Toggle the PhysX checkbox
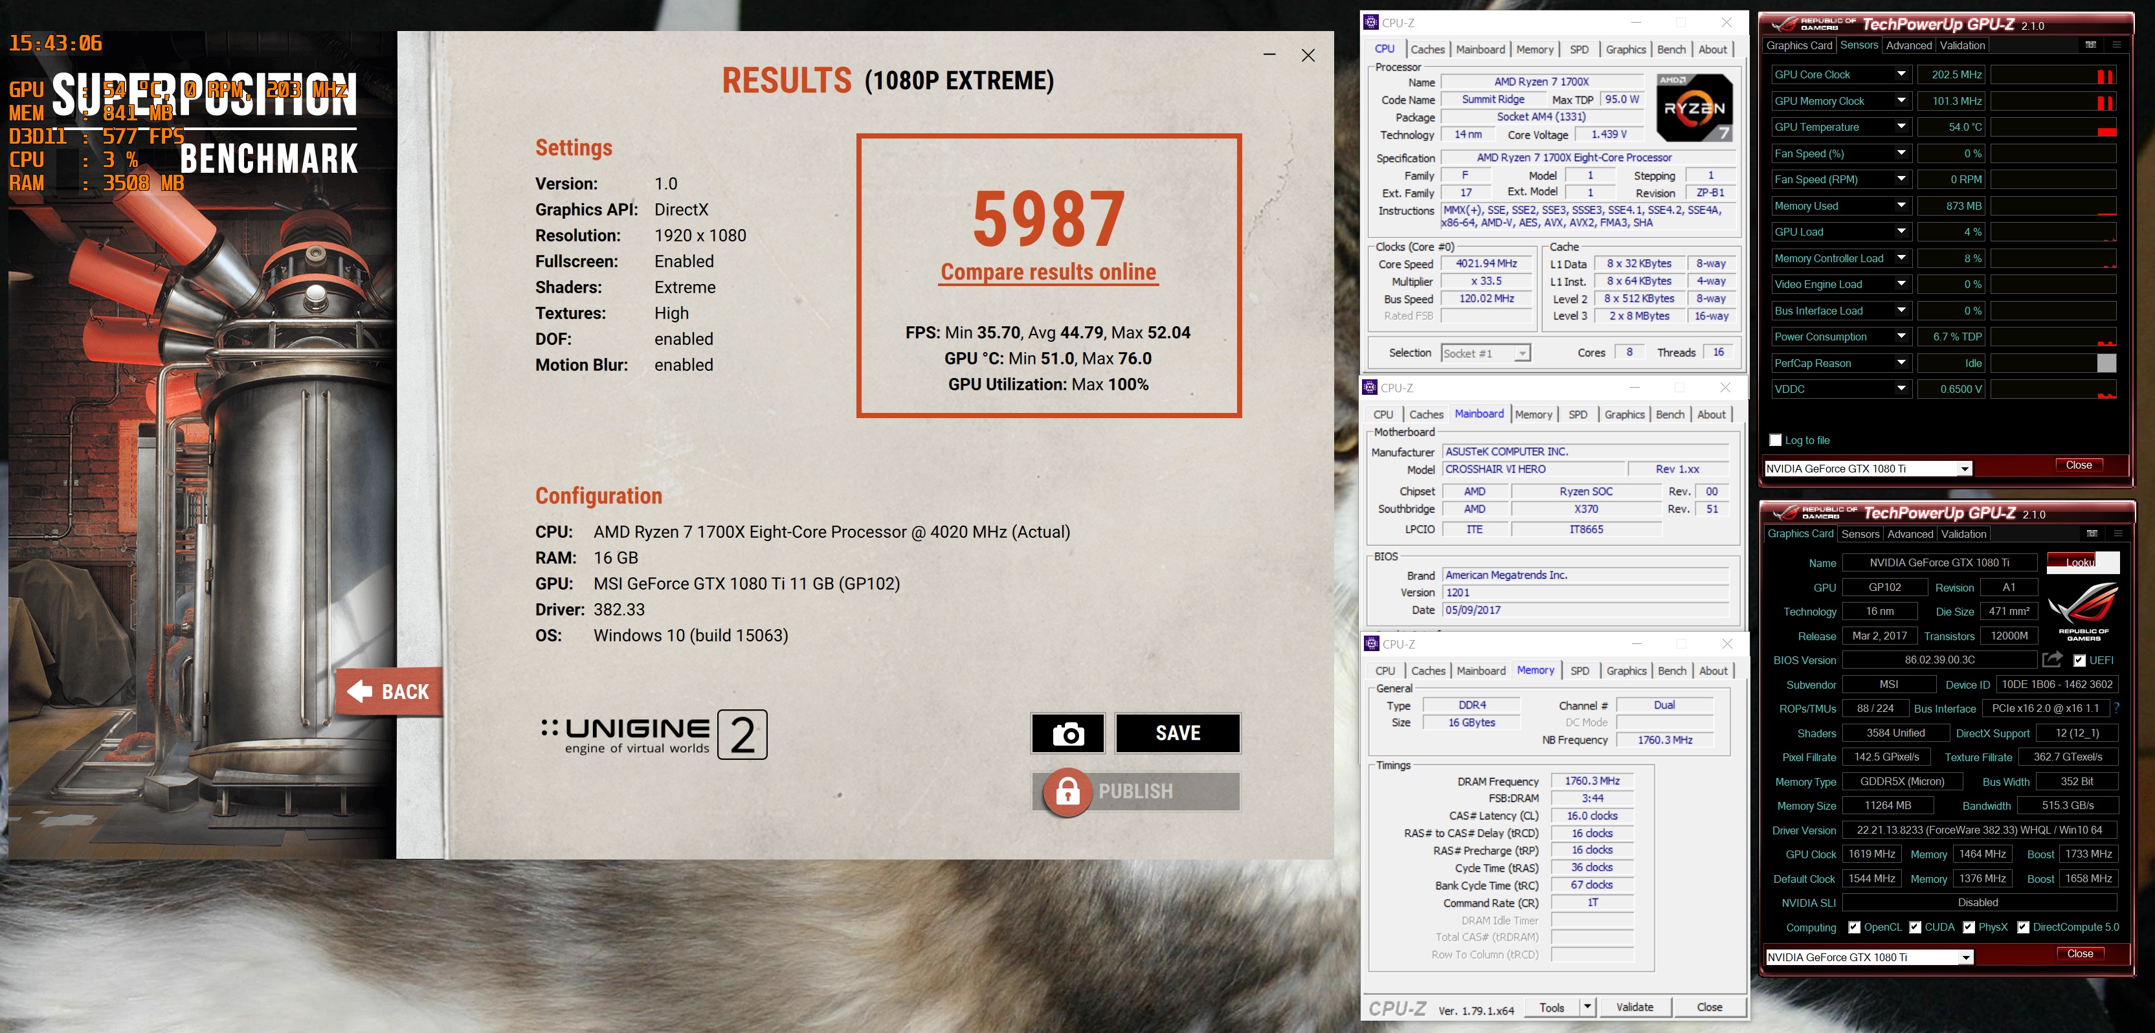Image resolution: width=2155 pixels, height=1033 pixels. click(x=1969, y=927)
